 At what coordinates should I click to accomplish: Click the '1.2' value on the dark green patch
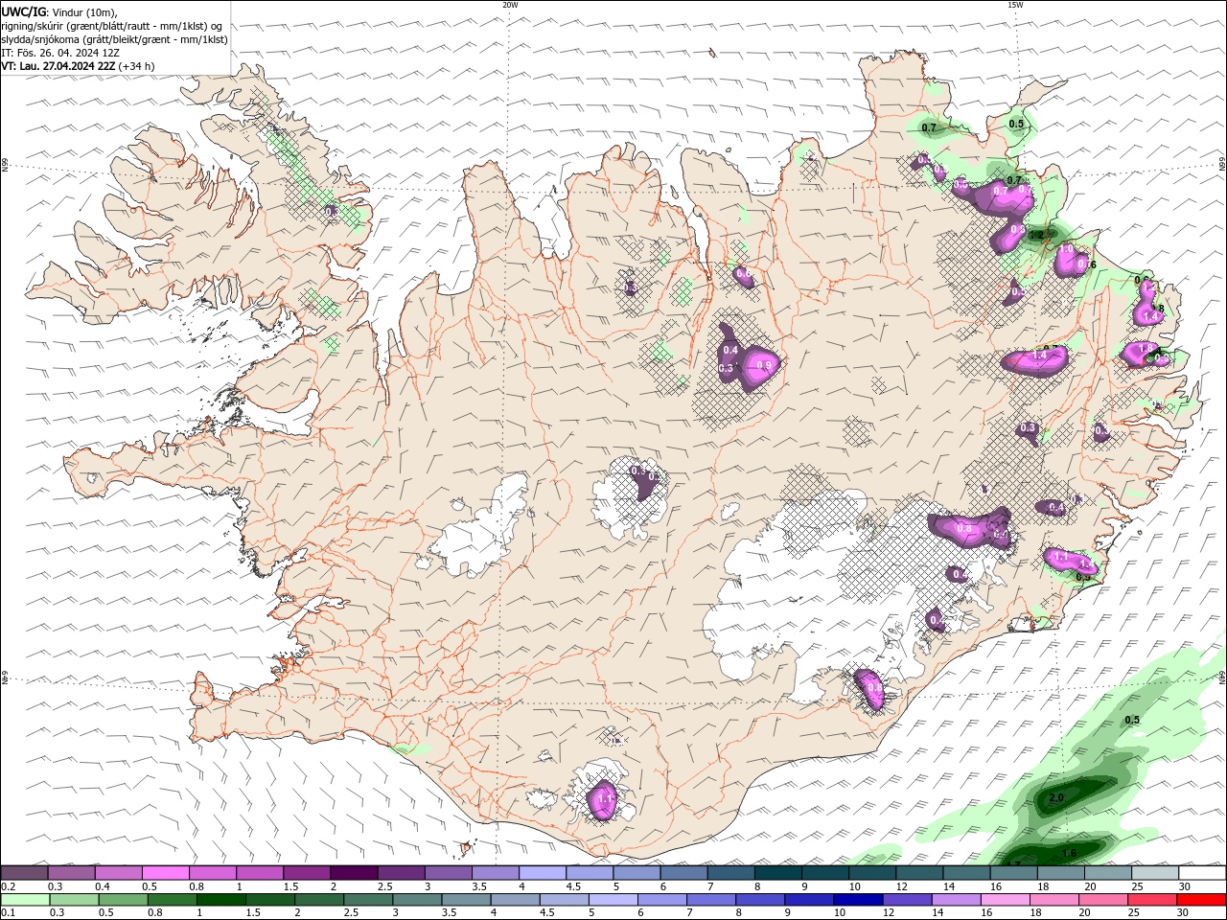[1036, 235]
